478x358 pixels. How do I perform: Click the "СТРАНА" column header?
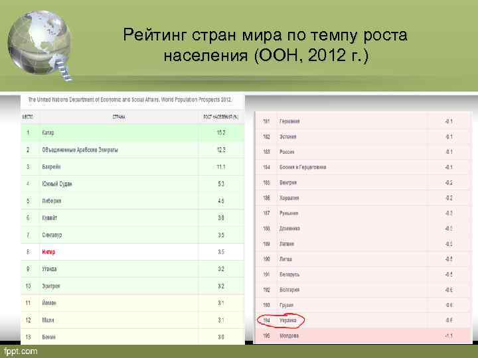click(119, 117)
